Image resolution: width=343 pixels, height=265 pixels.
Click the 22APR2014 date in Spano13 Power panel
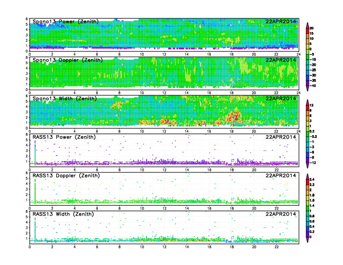(281, 21)
